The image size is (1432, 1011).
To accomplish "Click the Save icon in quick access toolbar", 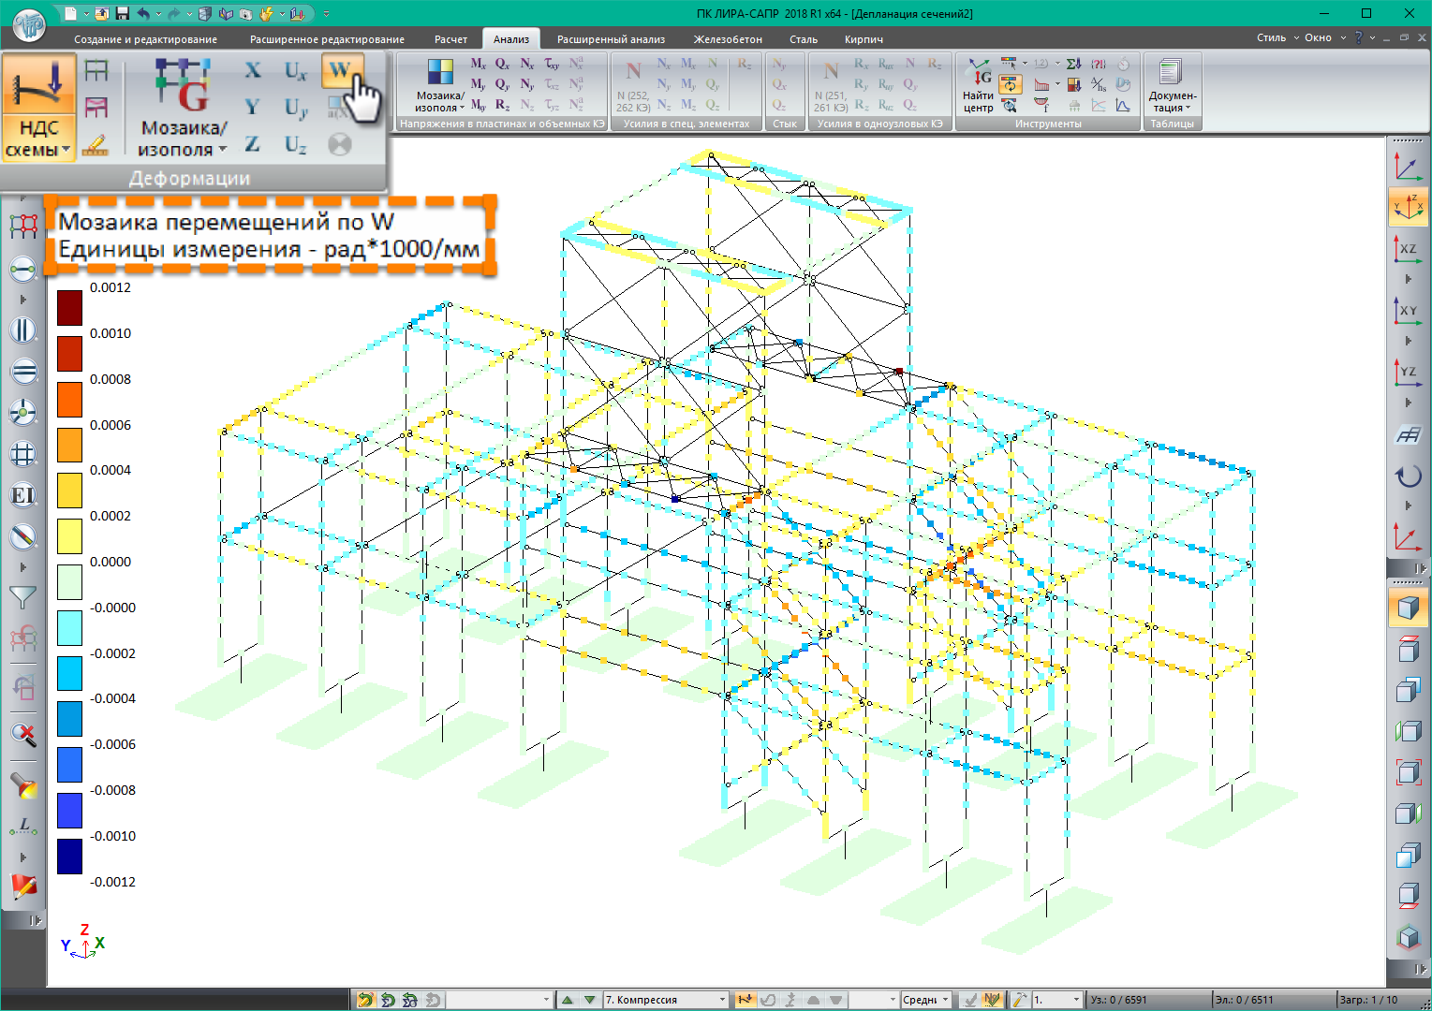I will (x=122, y=13).
